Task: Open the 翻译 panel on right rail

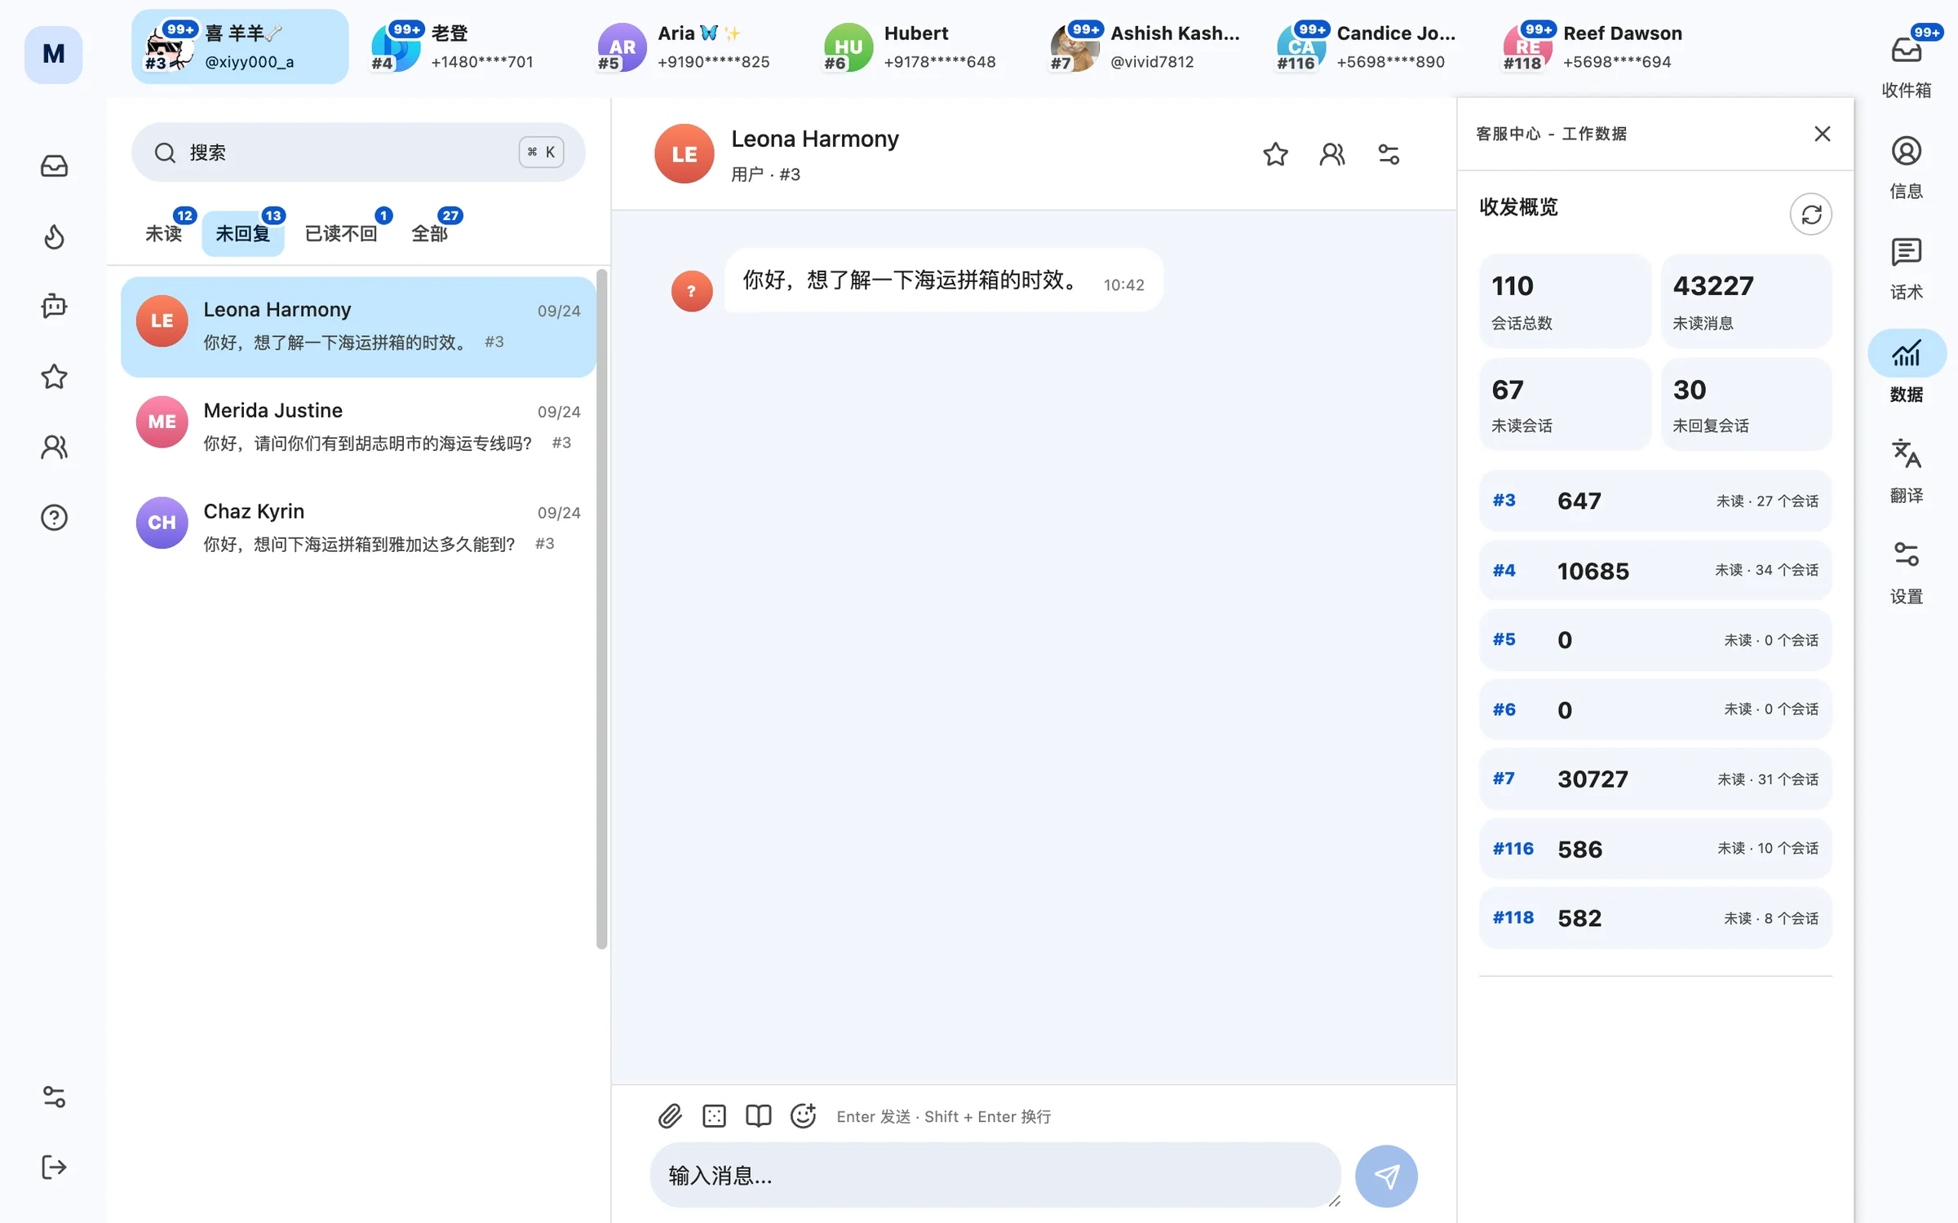Action: (1907, 471)
